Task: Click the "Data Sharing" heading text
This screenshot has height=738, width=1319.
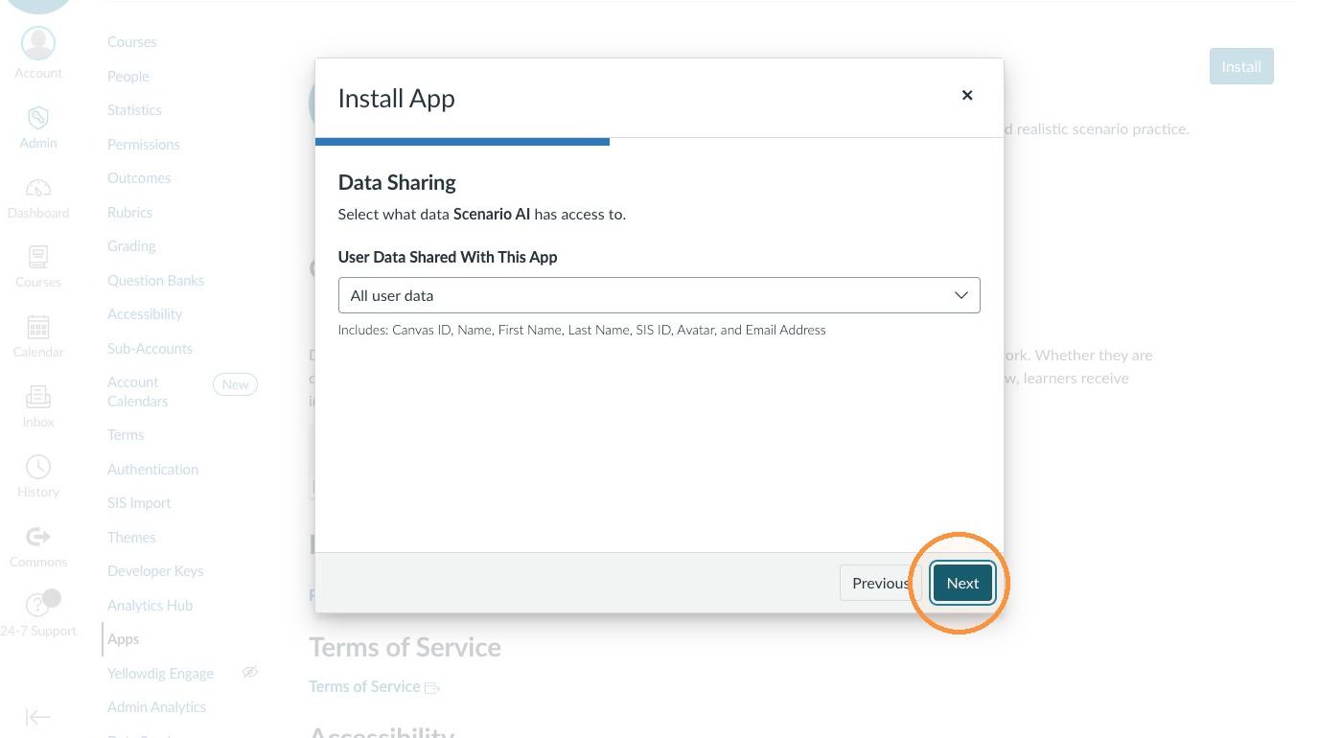Action: pos(397,182)
